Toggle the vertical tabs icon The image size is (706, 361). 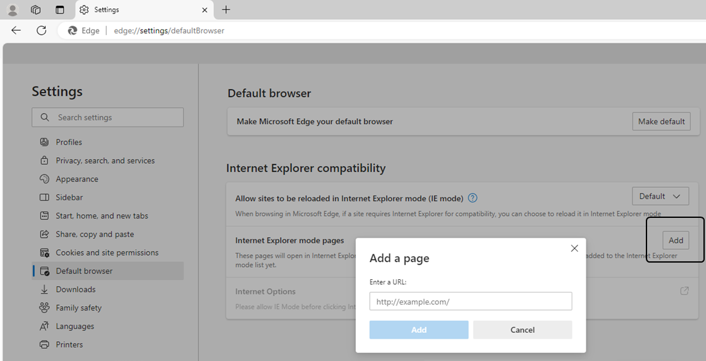click(x=60, y=10)
